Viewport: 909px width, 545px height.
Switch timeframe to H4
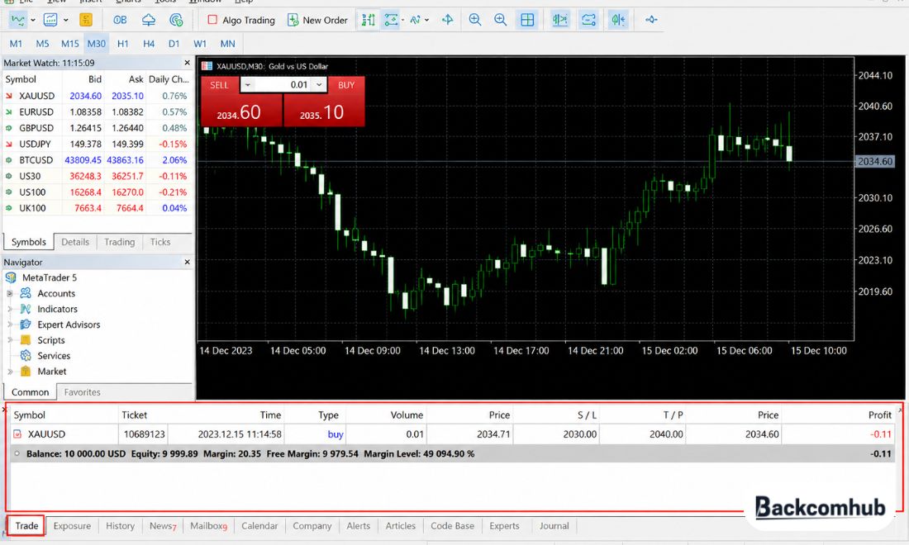(149, 44)
